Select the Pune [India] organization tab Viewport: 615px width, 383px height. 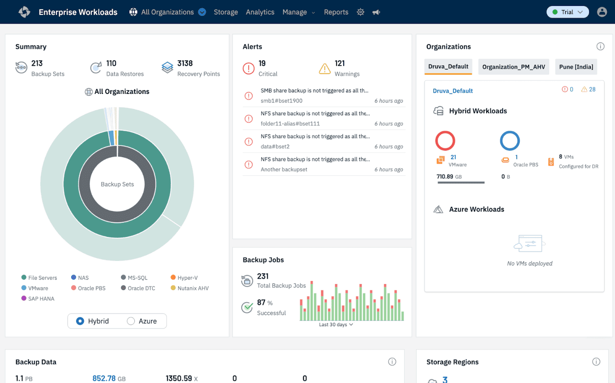(576, 66)
